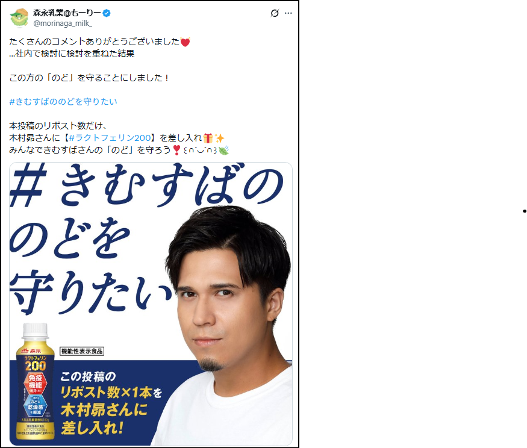Click the gift box emoji

pyautogui.click(x=208, y=138)
